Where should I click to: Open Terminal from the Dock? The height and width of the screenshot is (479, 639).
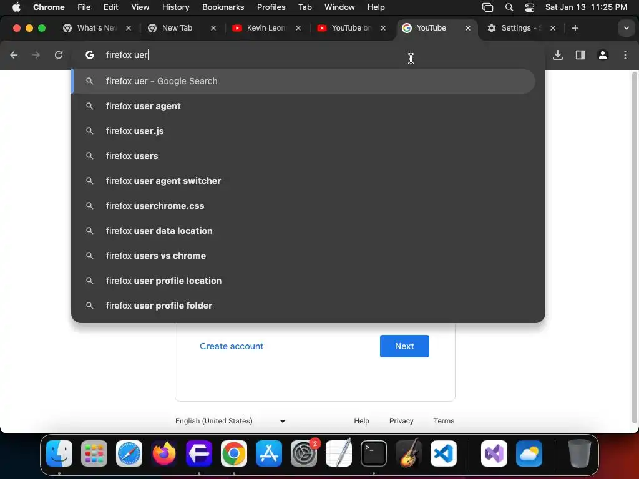374,453
